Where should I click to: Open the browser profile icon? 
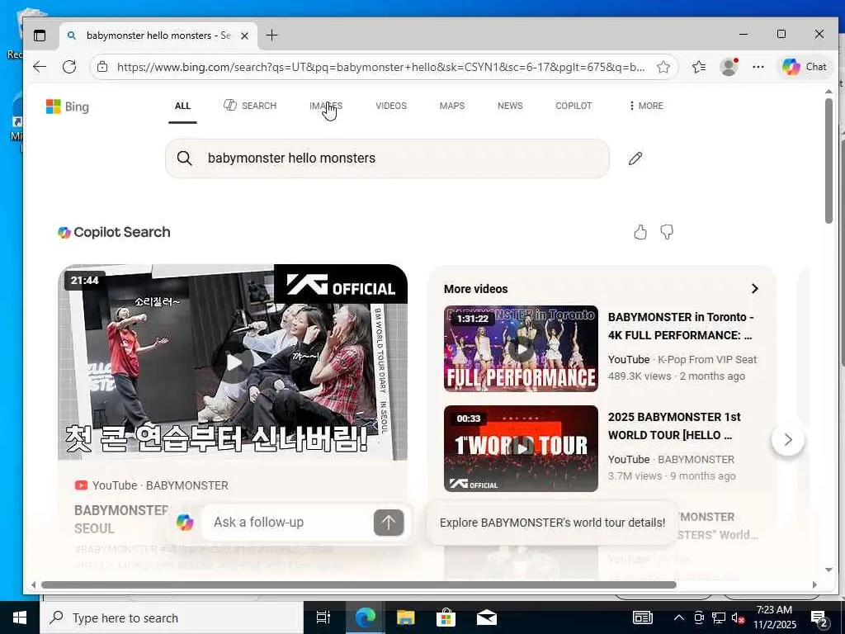(x=729, y=67)
